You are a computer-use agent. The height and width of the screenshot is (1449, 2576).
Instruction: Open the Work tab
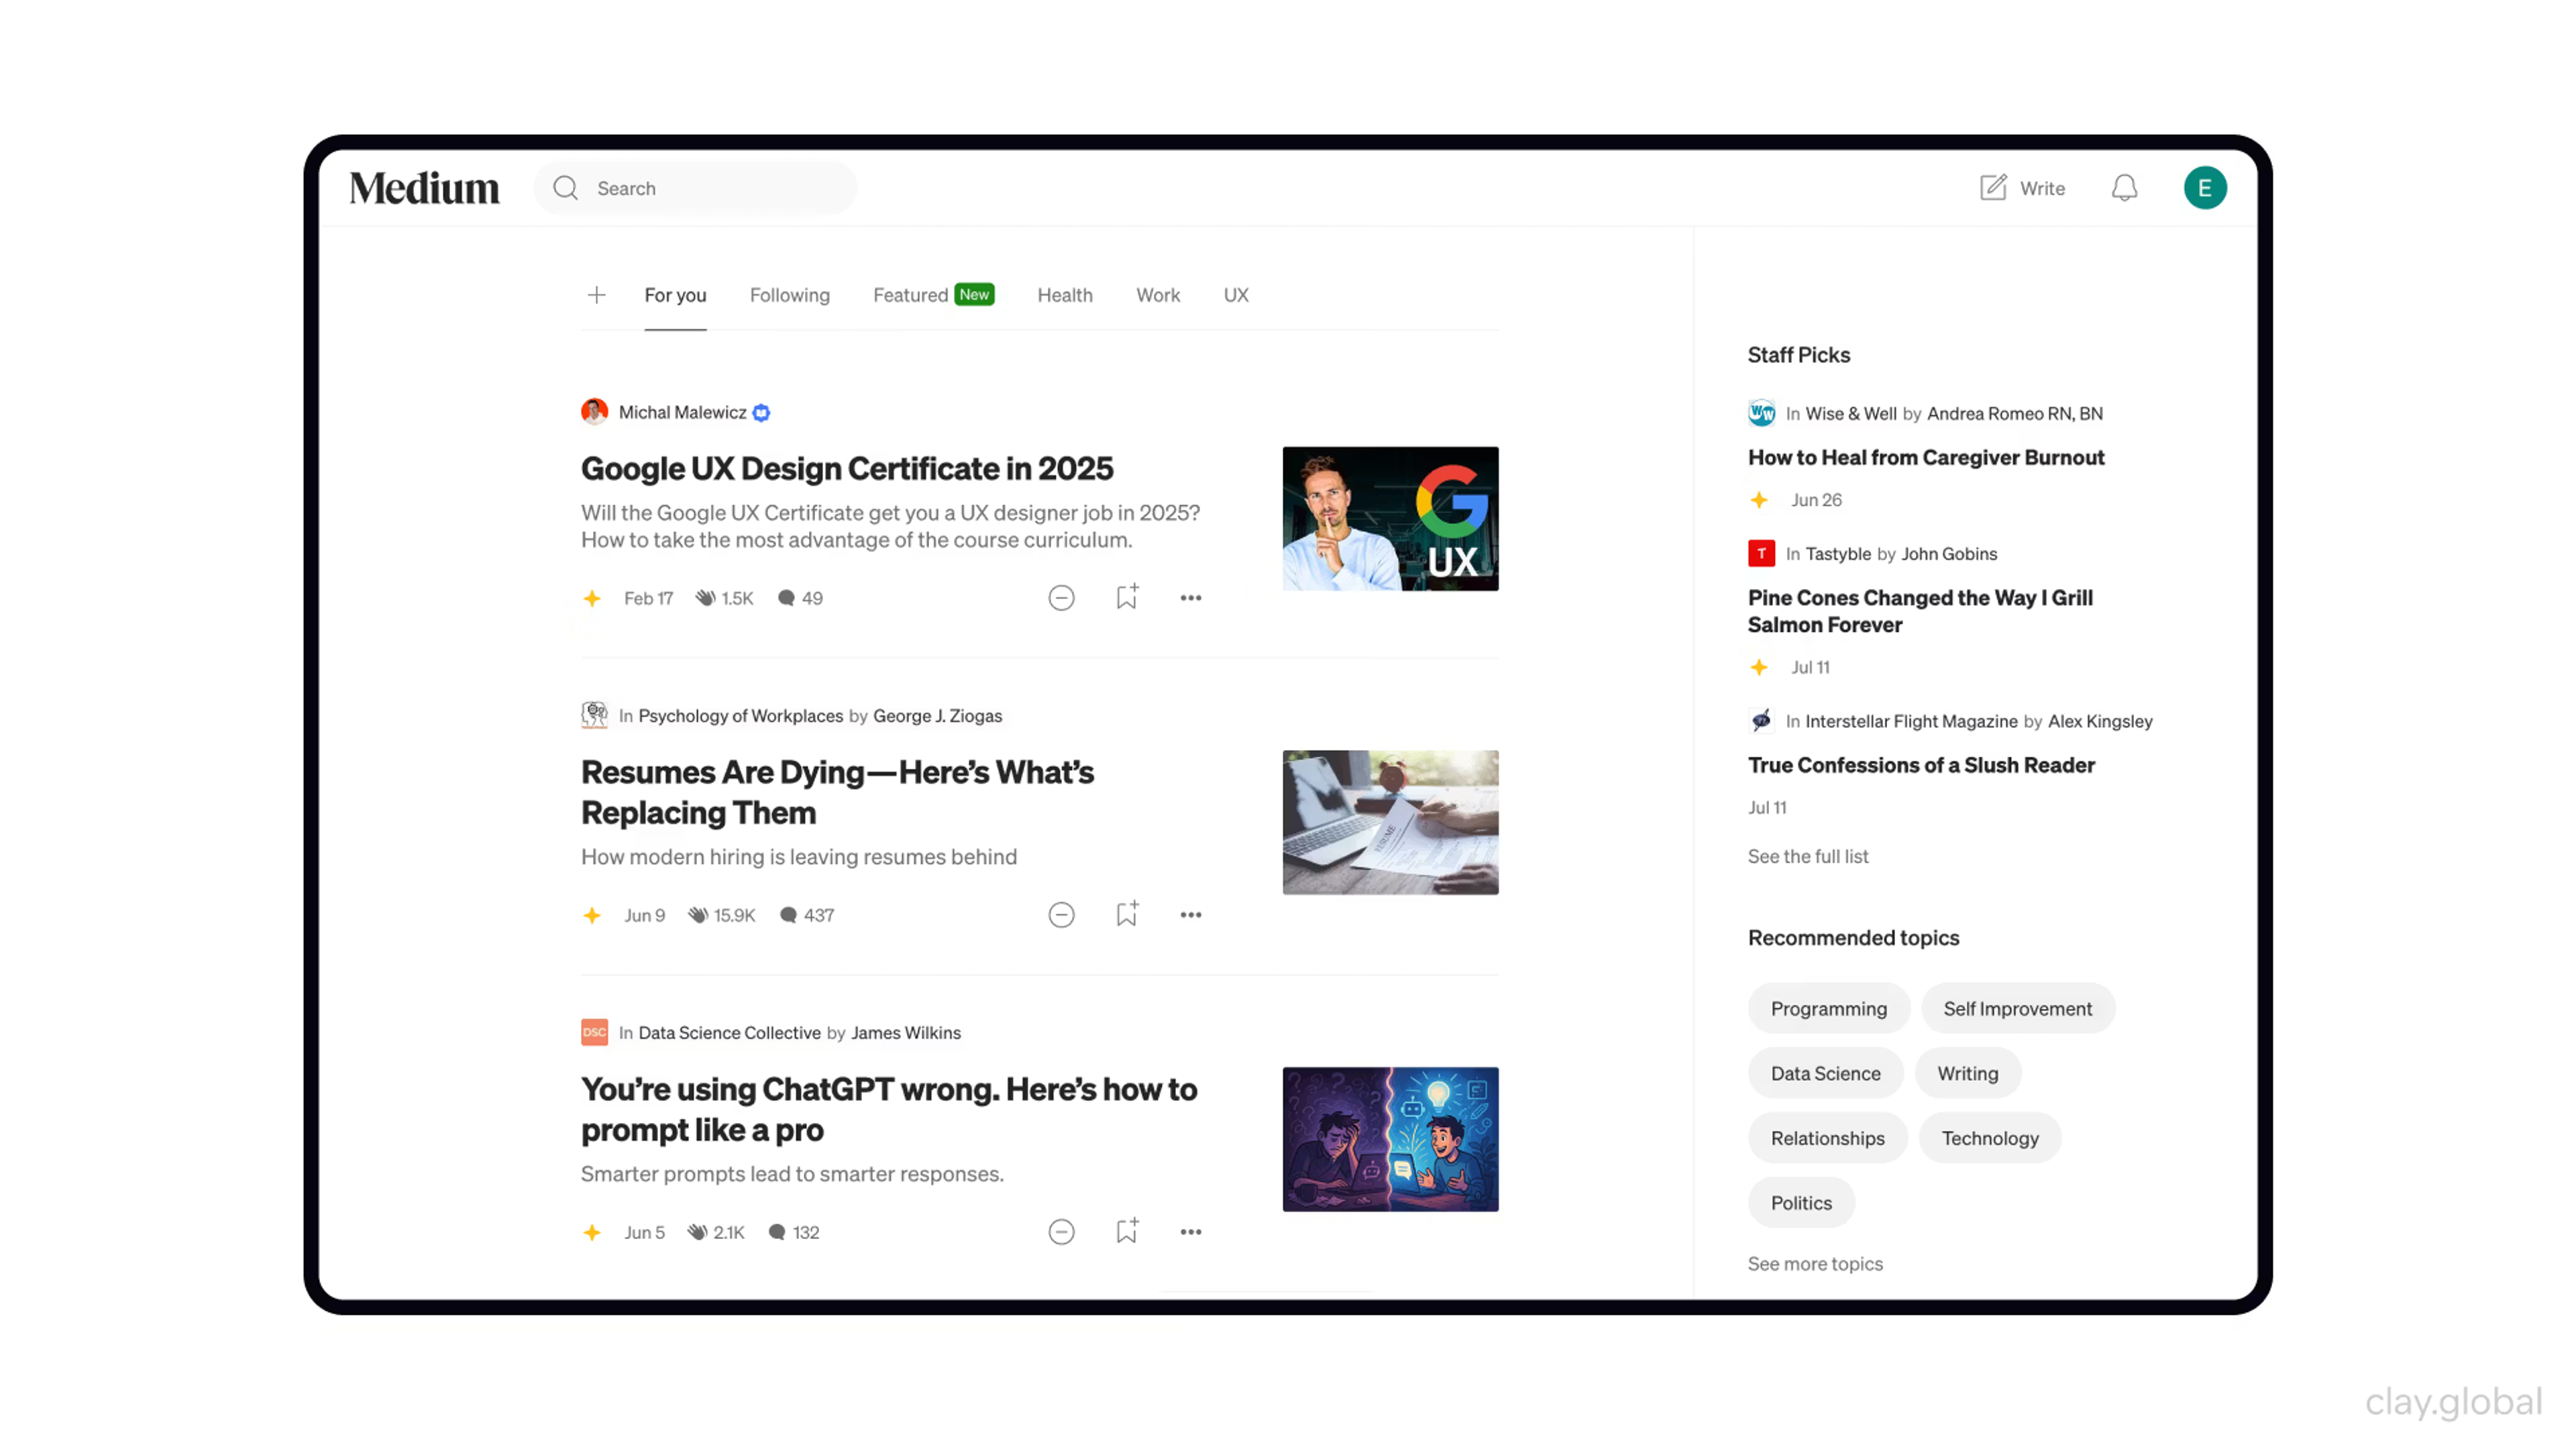tap(1158, 295)
